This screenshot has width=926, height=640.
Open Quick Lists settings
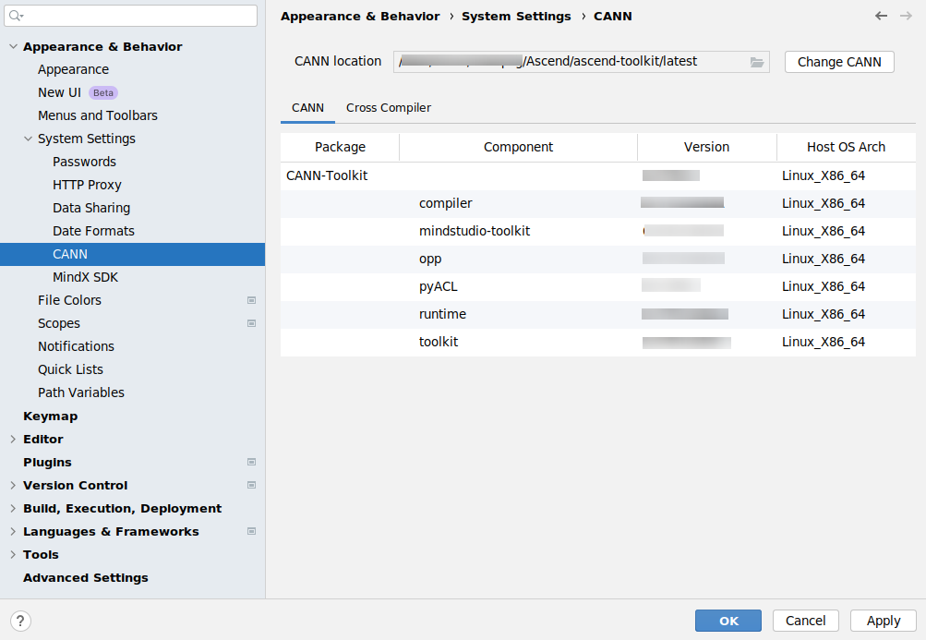click(70, 369)
